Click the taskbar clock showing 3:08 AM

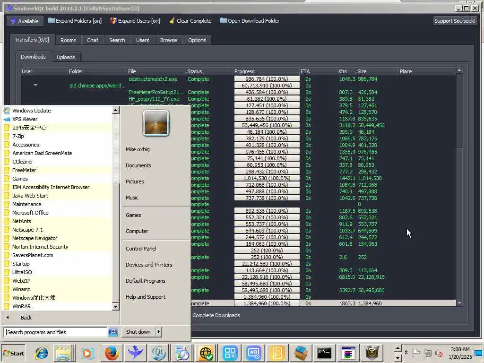pyautogui.click(x=460, y=353)
